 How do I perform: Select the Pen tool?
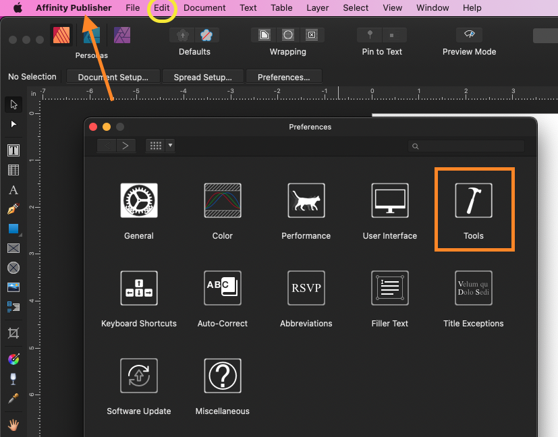(x=13, y=209)
